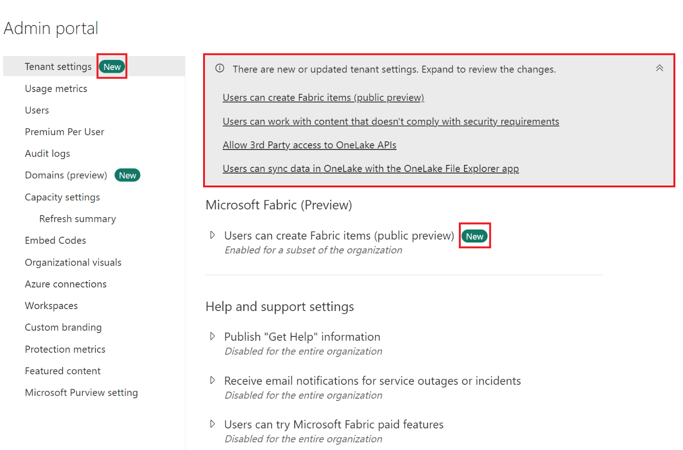This screenshot has width=683, height=450.
Task: Open link about content not complying with security
Action: coord(391,122)
